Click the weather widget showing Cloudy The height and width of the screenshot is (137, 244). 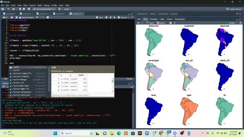(9, 133)
